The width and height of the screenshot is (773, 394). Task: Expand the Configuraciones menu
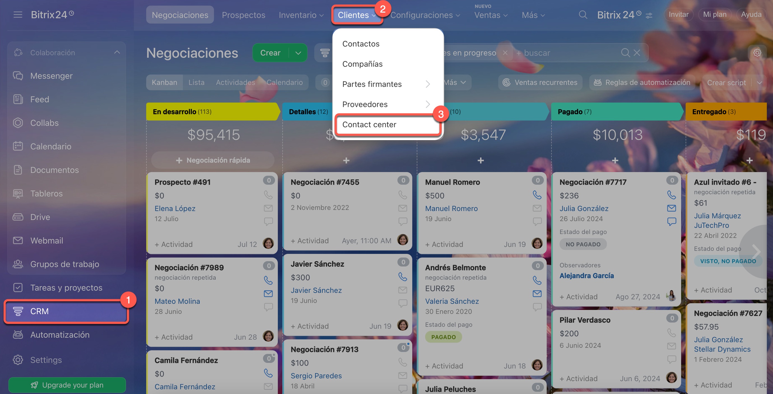425,15
